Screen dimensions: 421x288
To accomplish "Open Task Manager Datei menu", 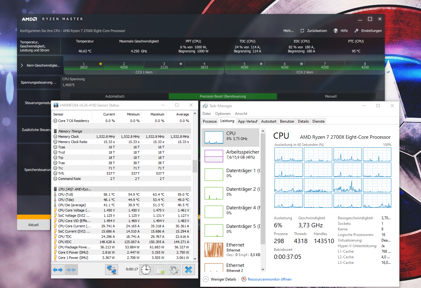I will pyautogui.click(x=206, y=114).
